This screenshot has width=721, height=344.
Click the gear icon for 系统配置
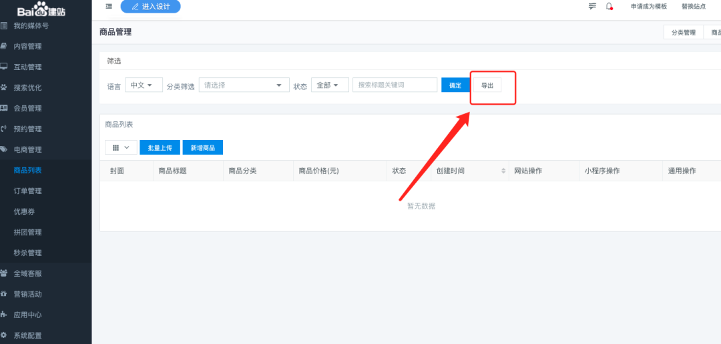pos(4,335)
